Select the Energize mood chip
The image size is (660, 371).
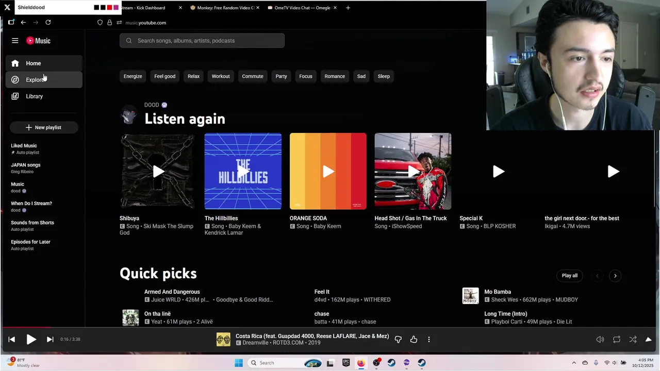133,76
